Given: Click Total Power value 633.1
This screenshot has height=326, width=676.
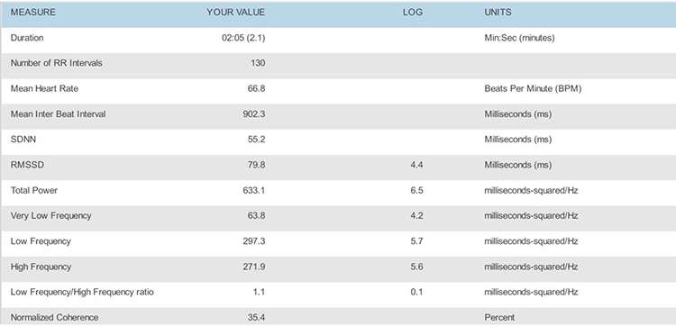Looking at the screenshot, I should (x=254, y=190).
